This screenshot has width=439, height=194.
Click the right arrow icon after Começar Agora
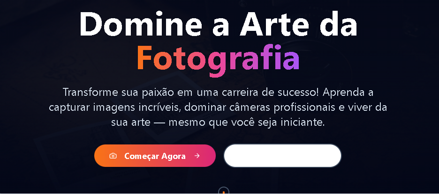[x=197, y=156]
